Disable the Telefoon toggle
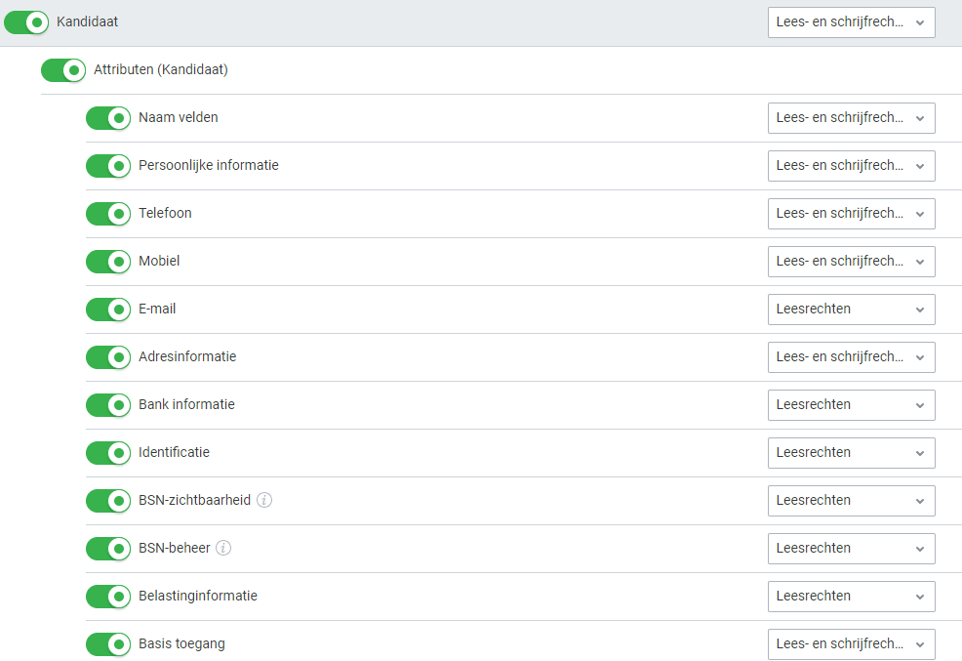This screenshot has width=962, height=661. pos(108,214)
